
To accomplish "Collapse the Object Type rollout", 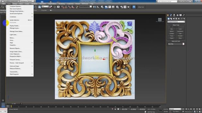I will click(176, 25).
